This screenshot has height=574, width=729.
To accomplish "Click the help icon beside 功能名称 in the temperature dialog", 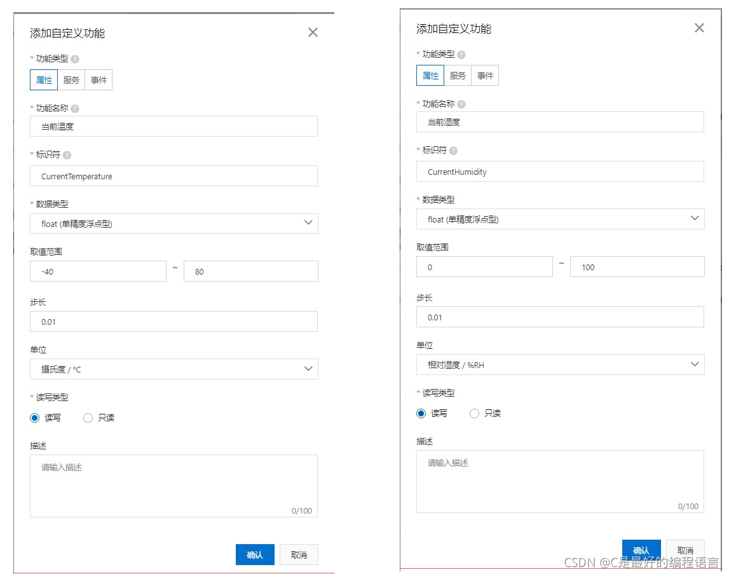I will pos(76,108).
